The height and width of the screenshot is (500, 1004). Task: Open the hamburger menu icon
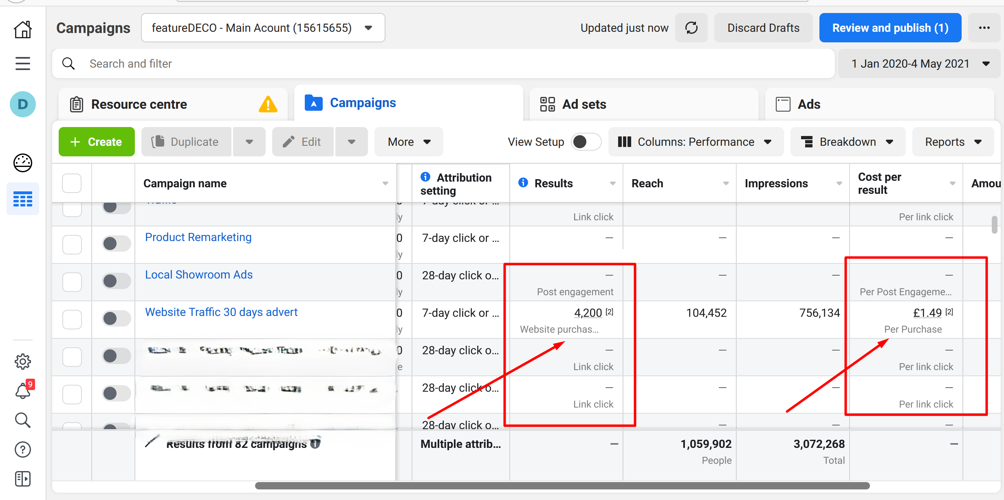[x=23, y=64]
